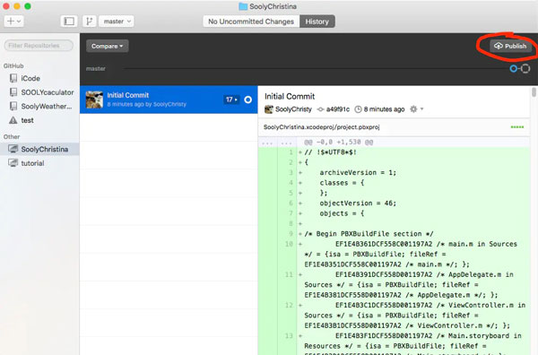The image size is (538, 355).
Task: Click the diff scrollbar thumb
Action: (x=534, y=92)
